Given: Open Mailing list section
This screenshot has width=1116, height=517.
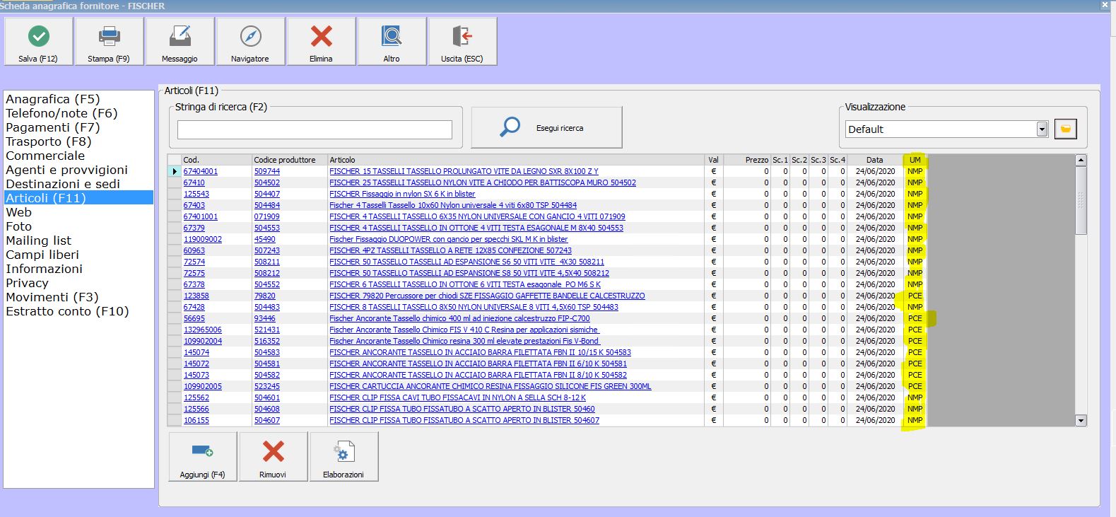Looking at the screenshot, I should click(38, 240).
